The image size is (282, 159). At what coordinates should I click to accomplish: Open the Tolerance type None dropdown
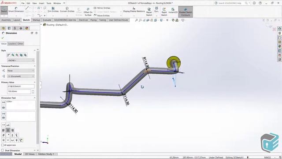21,71
